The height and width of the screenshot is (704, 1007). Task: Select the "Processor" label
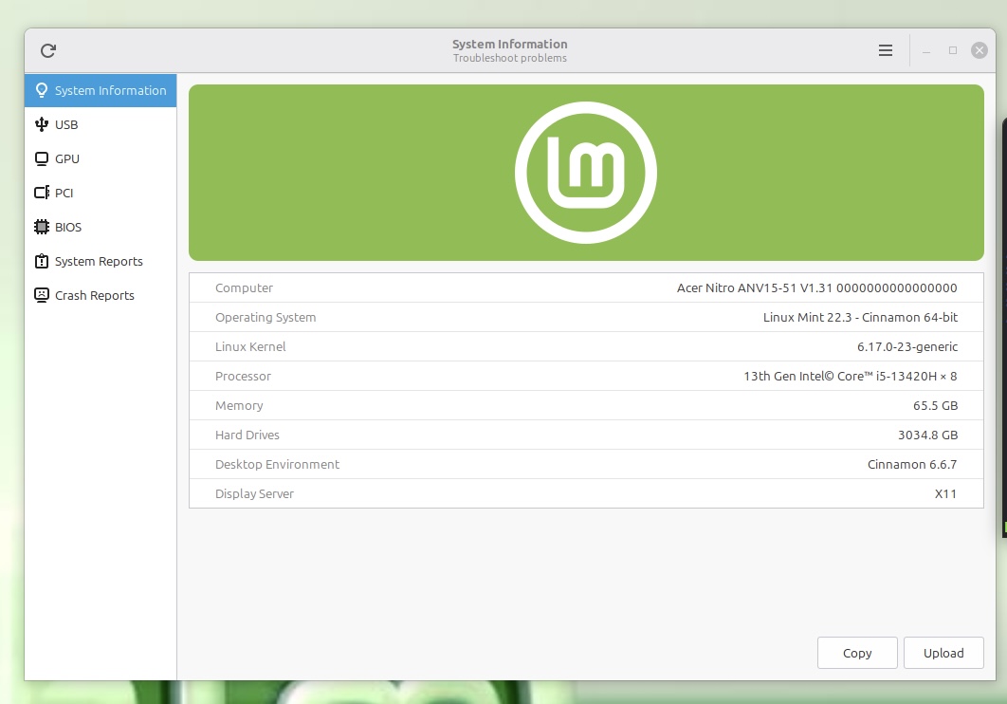tap(243, 377)
